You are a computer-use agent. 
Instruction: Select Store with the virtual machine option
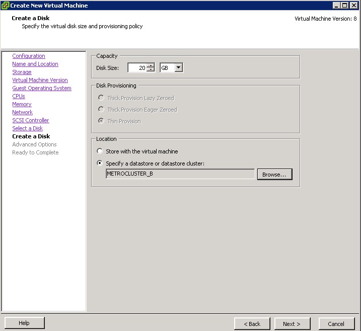(x=100, y=151)
